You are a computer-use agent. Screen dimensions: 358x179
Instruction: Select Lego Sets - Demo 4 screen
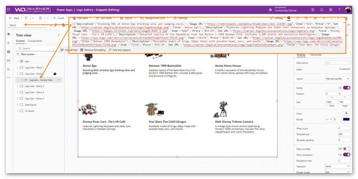[x=35, y=92]
